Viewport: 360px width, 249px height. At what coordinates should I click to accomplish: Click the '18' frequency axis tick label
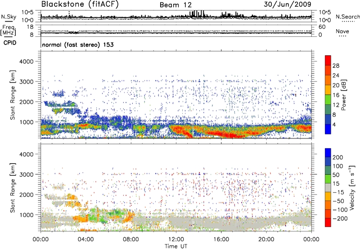(30, 27)
